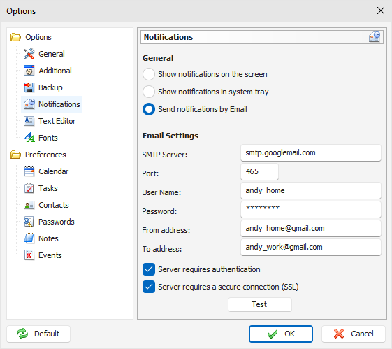Open the Text Editor icon
392x349 pixels.
tap(29, 121)
